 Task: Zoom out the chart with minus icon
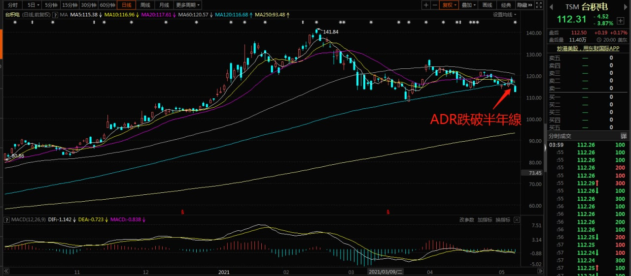435,5
